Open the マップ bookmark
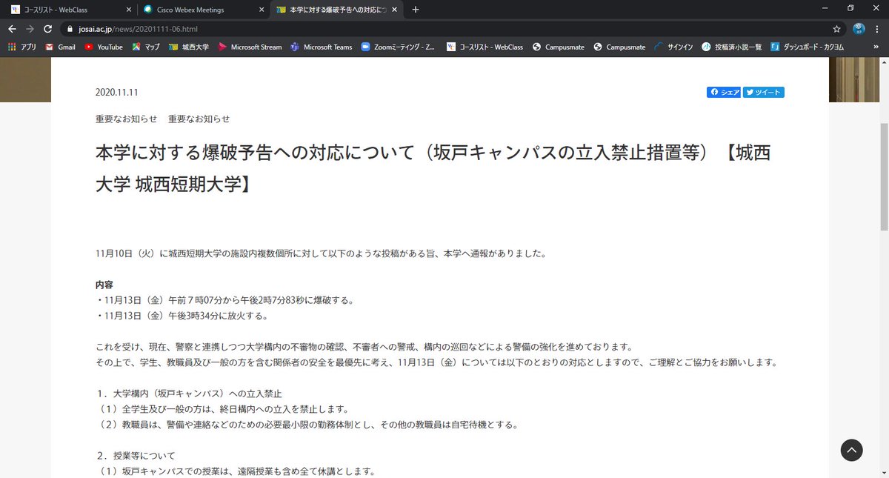Image resolution: width=889 pixels, height=478 pixels. pos(146,47)
